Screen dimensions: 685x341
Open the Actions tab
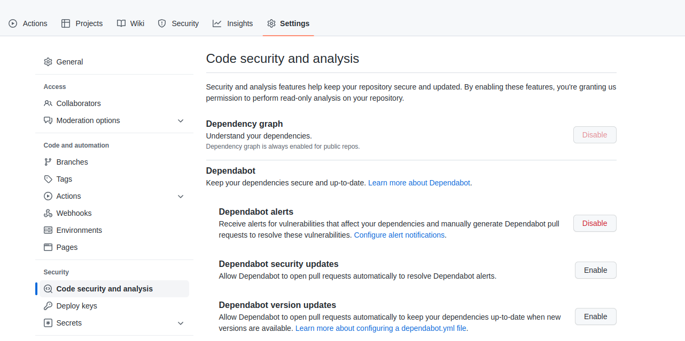pos(28,23)
